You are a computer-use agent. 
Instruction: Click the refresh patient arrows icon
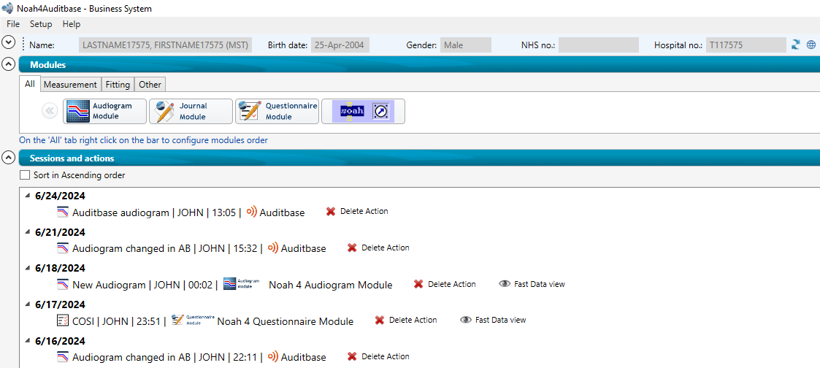point(796,45)
